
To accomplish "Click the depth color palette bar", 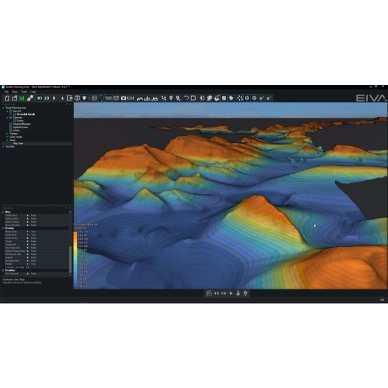I will coord(75,260).
